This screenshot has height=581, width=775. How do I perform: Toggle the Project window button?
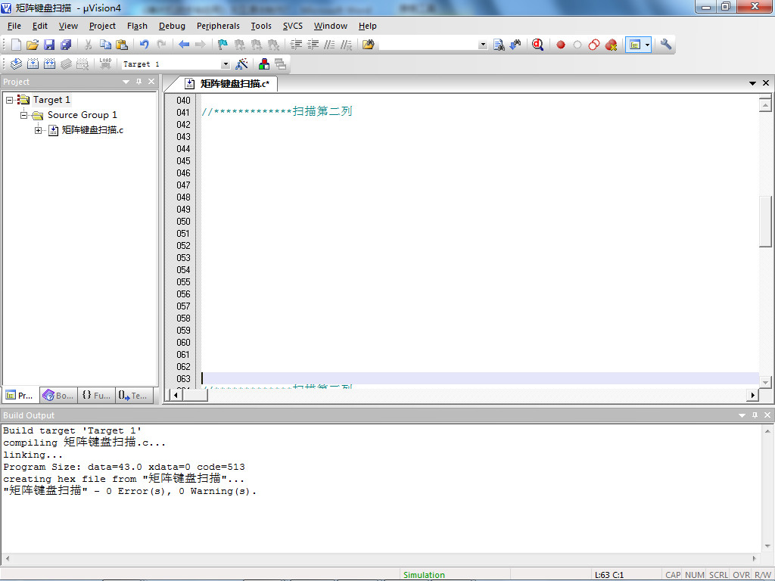pos(635,45)
